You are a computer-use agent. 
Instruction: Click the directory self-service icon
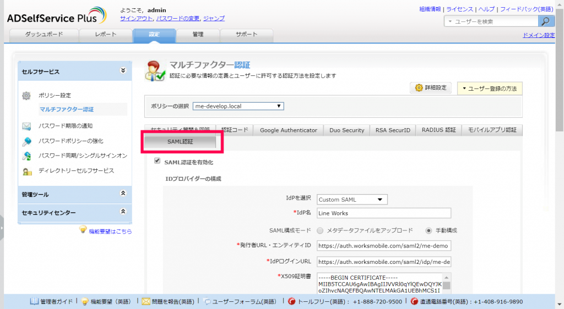27,172
